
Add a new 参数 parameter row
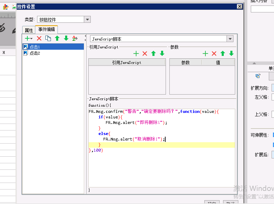pyautogui.click(x=205, y=54)
